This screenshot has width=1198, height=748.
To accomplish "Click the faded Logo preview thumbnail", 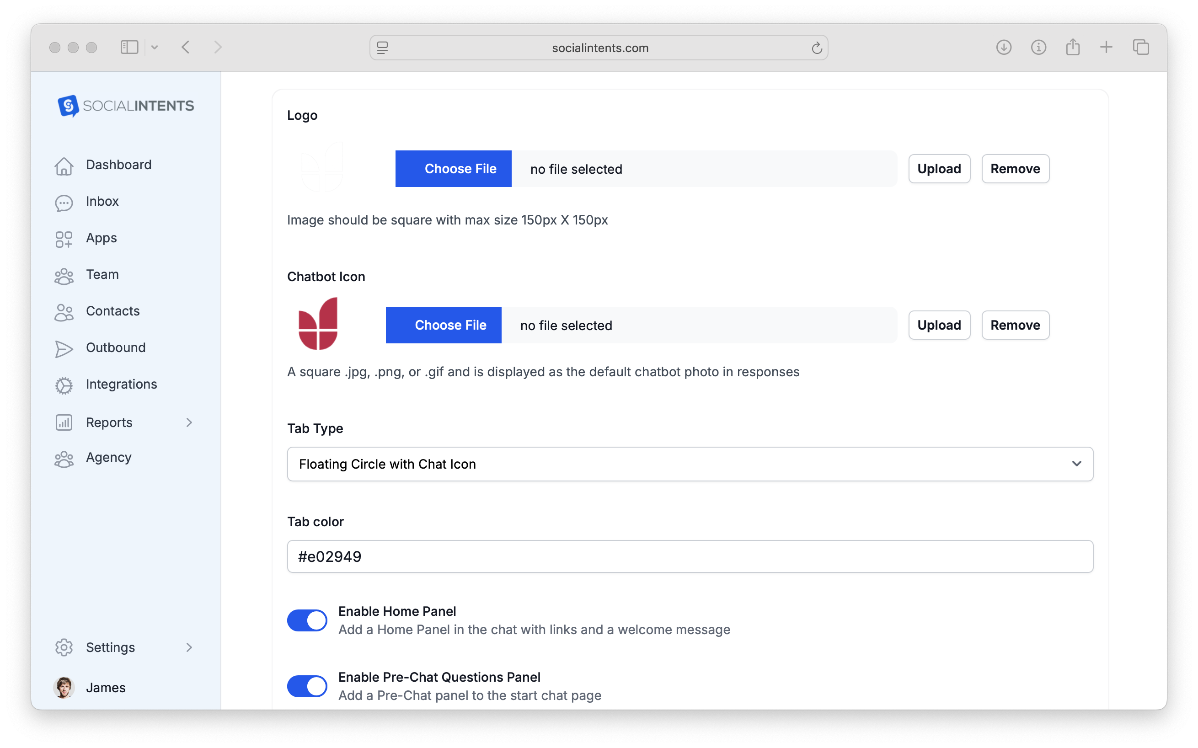I will [x=322, y=167].
